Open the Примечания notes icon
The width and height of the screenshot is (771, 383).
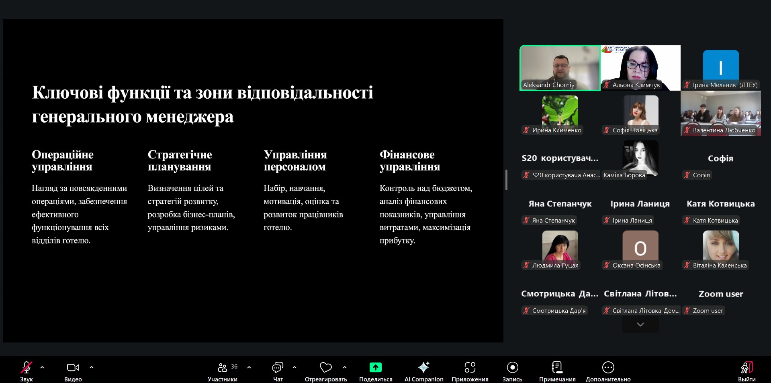click(557, 367)
